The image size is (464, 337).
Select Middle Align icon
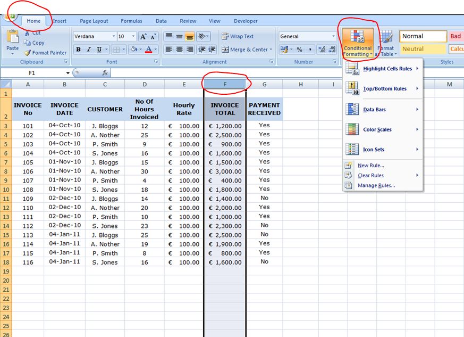click(x=179, y=36)
